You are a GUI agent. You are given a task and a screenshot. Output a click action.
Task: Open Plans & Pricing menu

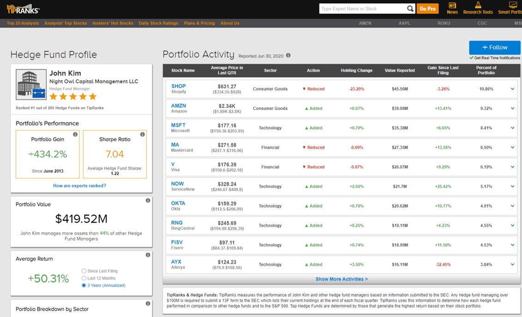pos(199,23)
